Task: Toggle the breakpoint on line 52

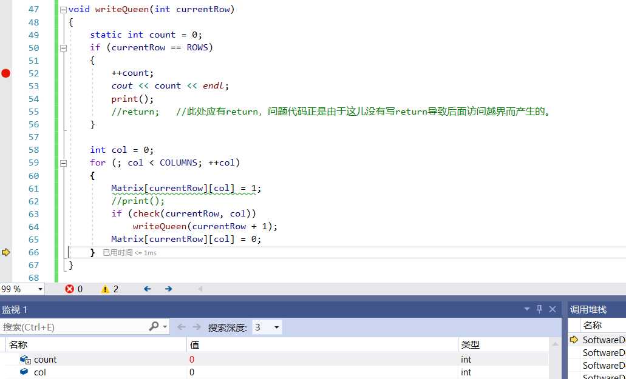Action: (5, 73)
